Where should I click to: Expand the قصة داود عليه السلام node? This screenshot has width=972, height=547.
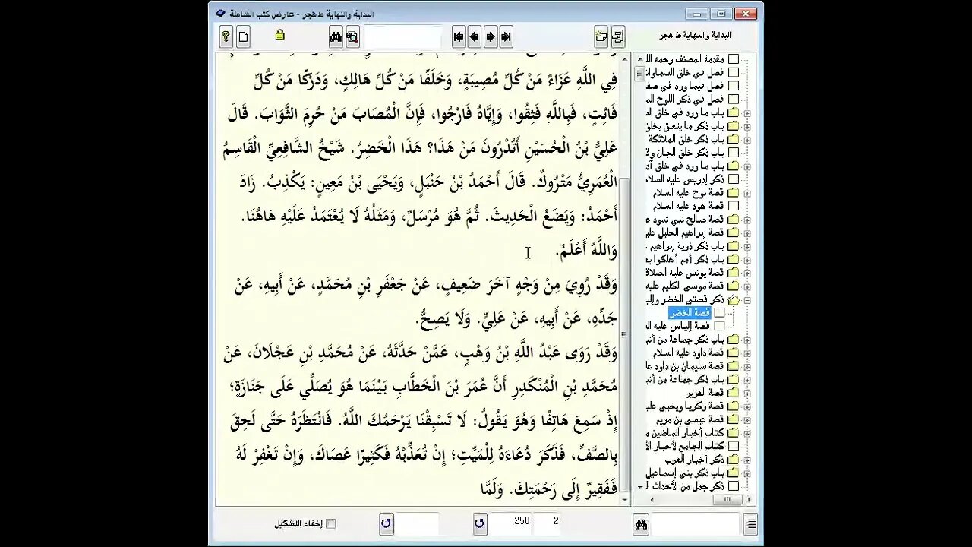tap(747, 353)
